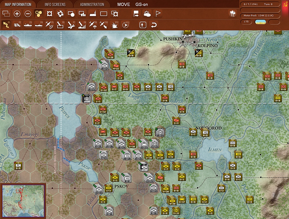Open the ADMINISTRATION tab

92,5
